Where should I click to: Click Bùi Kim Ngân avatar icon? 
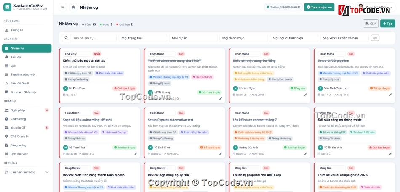click(235, 88)
